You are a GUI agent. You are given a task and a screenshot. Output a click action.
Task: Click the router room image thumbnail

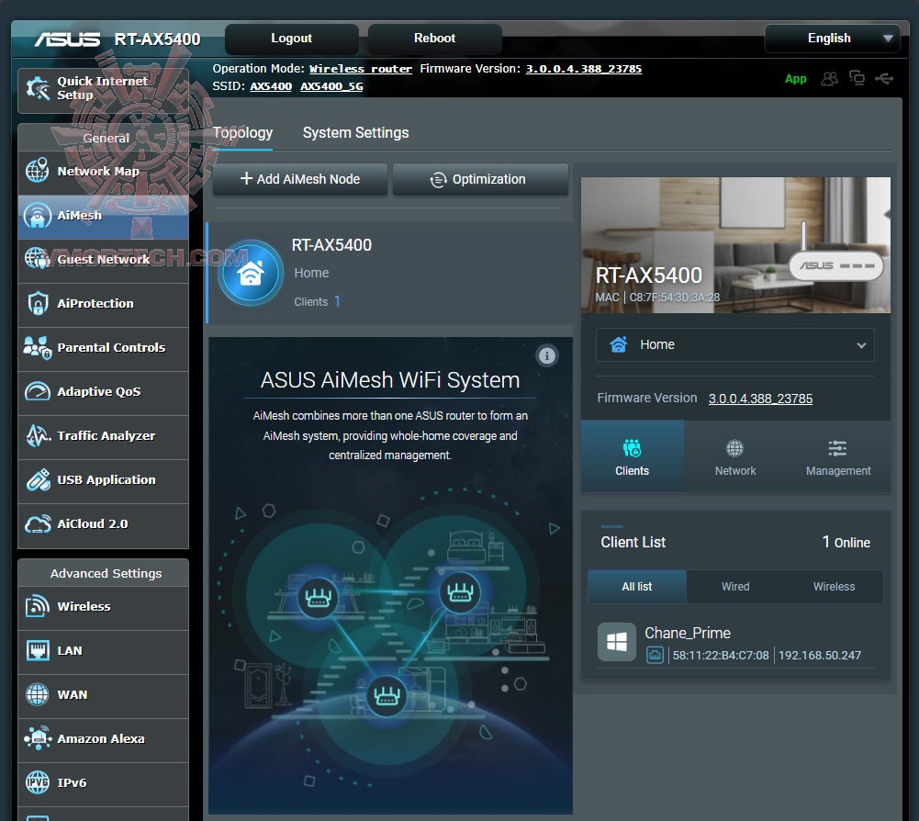pyautogui.click(x=735, y=244)
